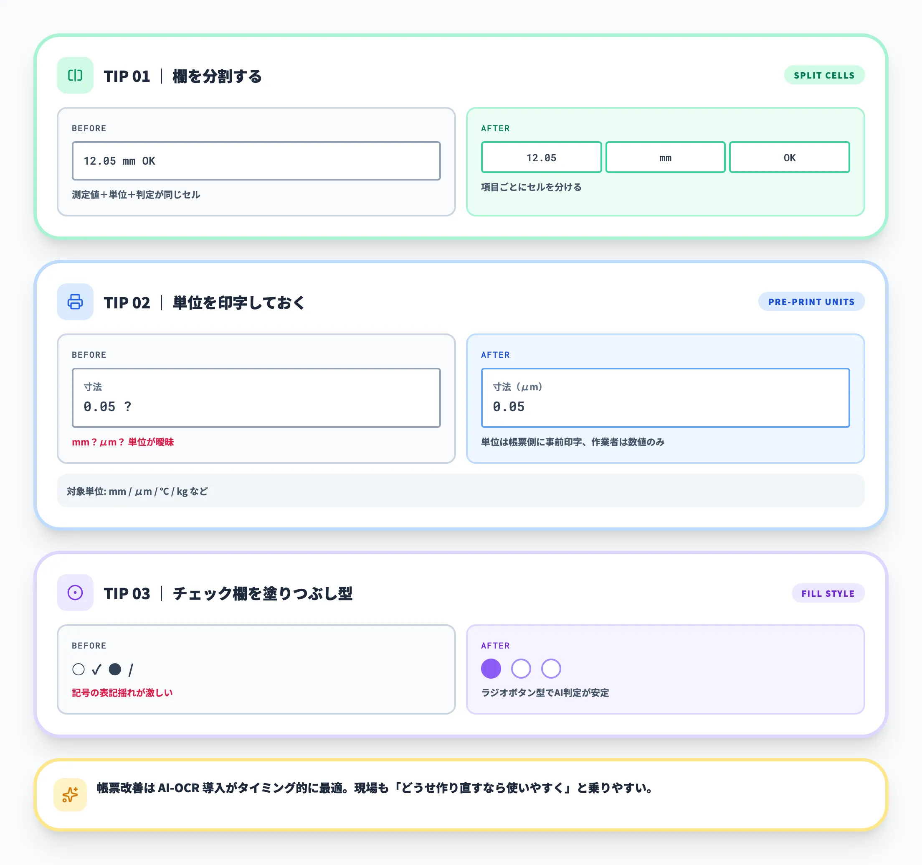Click the SPLIT CELLS badge
Image resolution: width=922 pixels, height=865 pixels.
(x=824, y=75)
